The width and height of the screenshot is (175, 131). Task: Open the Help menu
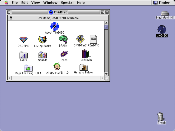pyautogui.click(x=81, y=2)
